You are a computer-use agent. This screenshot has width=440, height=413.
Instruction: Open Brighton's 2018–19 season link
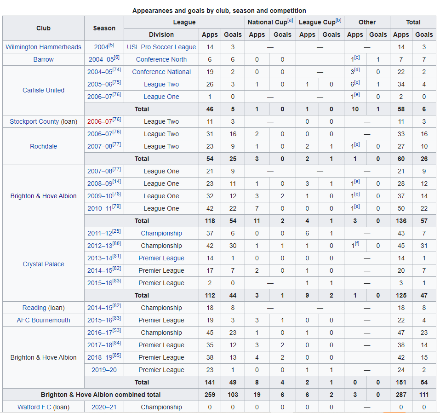tap(100, 357)
